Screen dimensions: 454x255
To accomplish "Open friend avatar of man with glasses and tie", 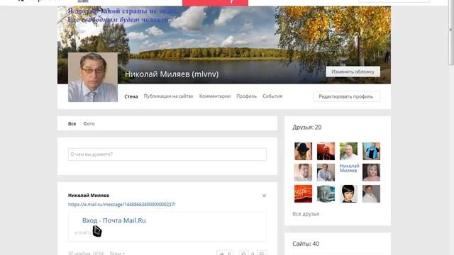I will point(326,172).
